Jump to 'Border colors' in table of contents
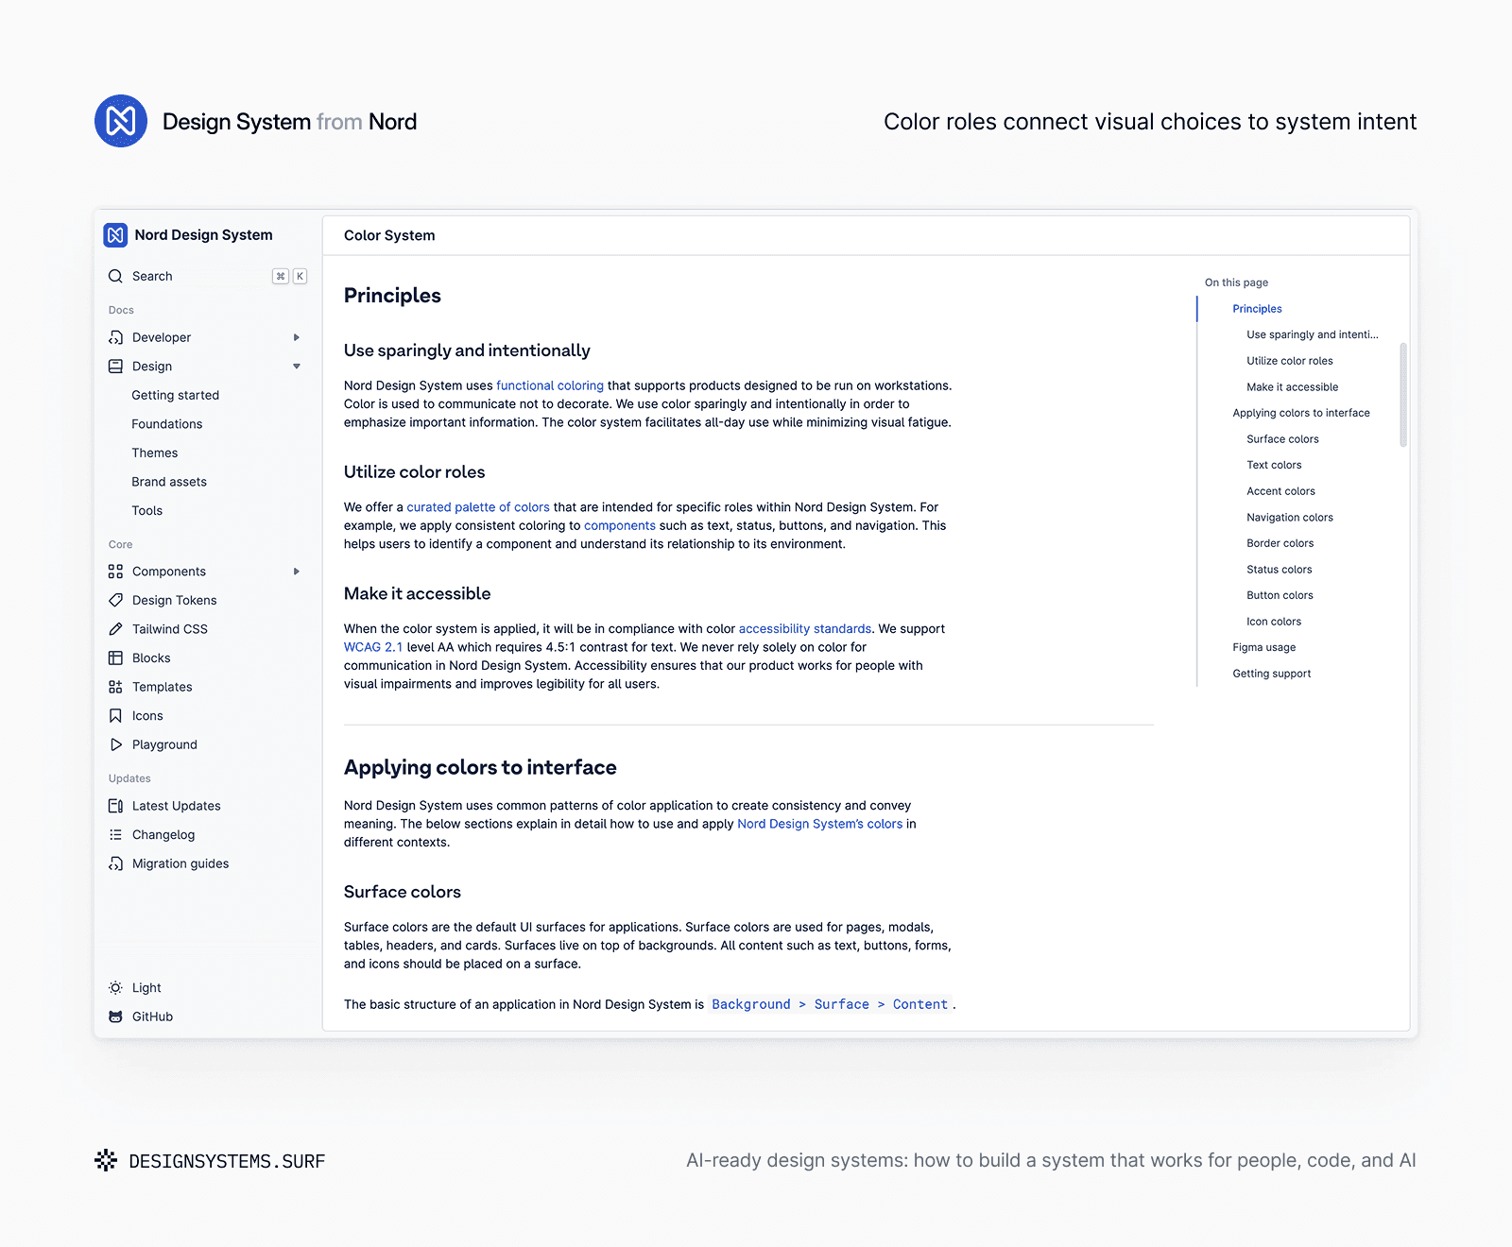 point(1280,543)
